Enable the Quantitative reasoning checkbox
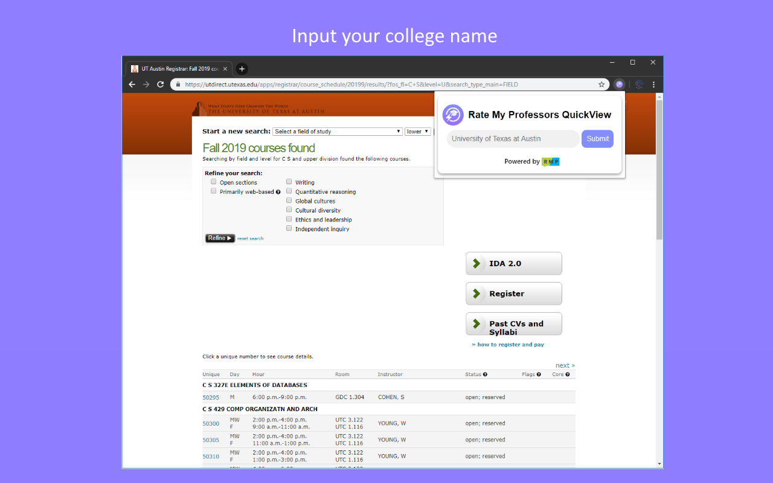The height and width of the screenshot is (483, 773). [289, 191]
